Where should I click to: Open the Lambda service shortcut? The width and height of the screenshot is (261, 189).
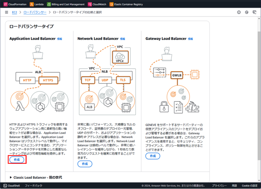pos(37,4)
